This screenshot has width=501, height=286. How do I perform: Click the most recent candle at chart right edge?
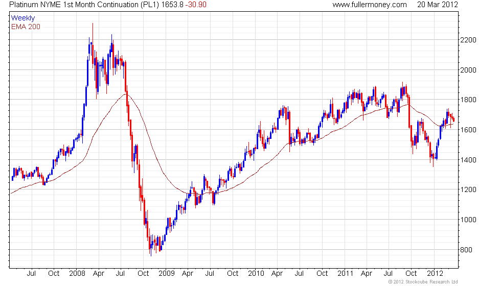(x=454, y=120)
